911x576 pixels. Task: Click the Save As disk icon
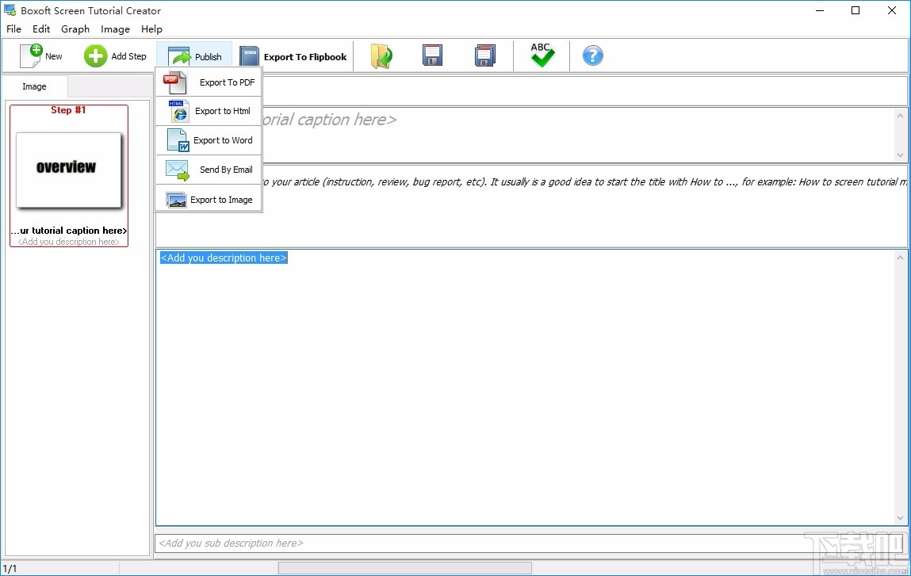(x=484, y=55)
